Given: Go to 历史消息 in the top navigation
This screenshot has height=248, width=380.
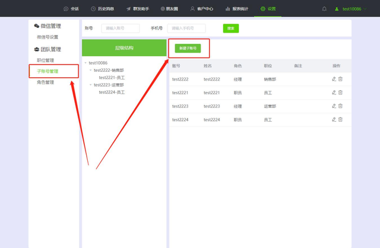Looking at the screenshot, I should pos(102,9).
